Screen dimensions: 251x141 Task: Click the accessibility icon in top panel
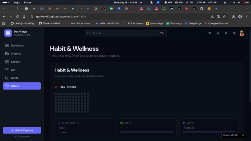coord(225,2)
